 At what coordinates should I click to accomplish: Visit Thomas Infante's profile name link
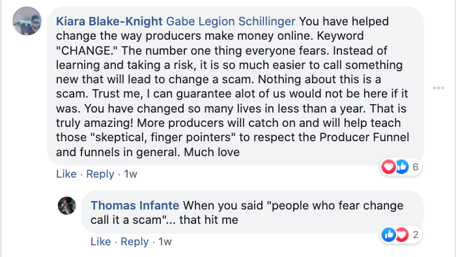[x=135, y=206]
